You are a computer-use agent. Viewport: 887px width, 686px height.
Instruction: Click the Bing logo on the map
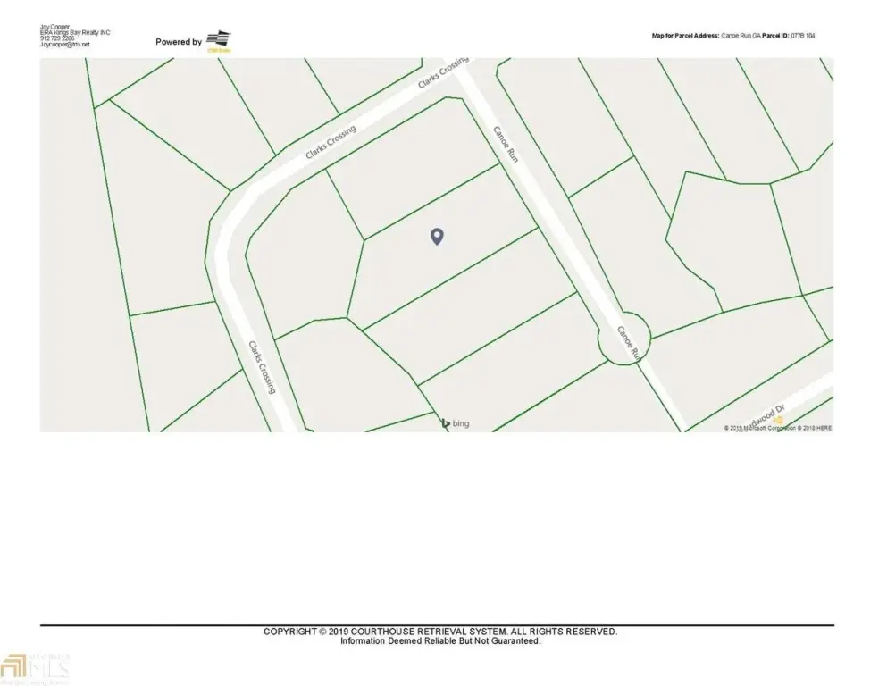[x=456, y=423]
